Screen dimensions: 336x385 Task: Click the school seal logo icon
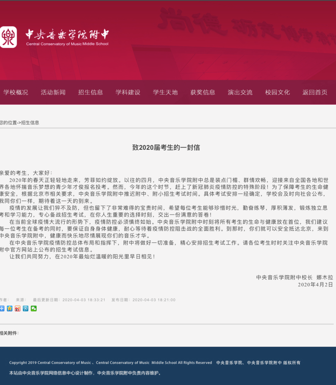[x=8, y=37]
